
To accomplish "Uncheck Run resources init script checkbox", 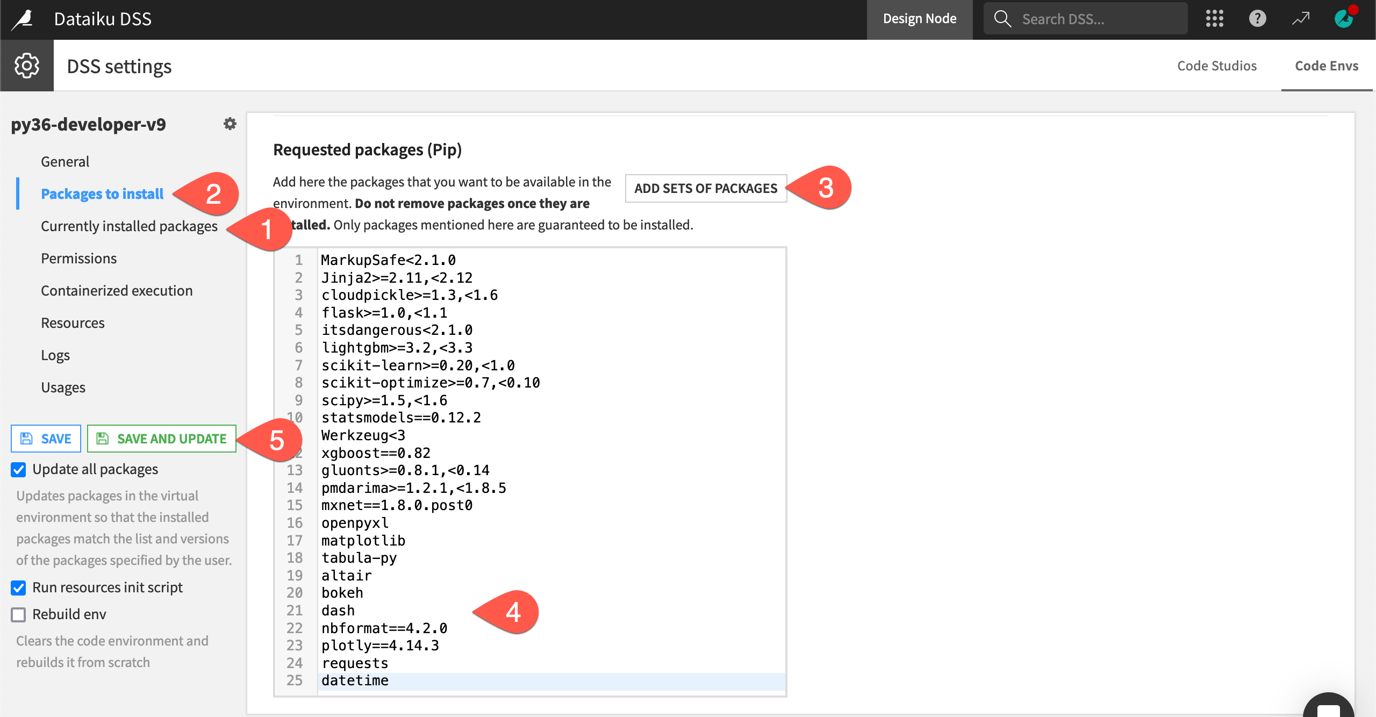I will click(x=18, y=588).
